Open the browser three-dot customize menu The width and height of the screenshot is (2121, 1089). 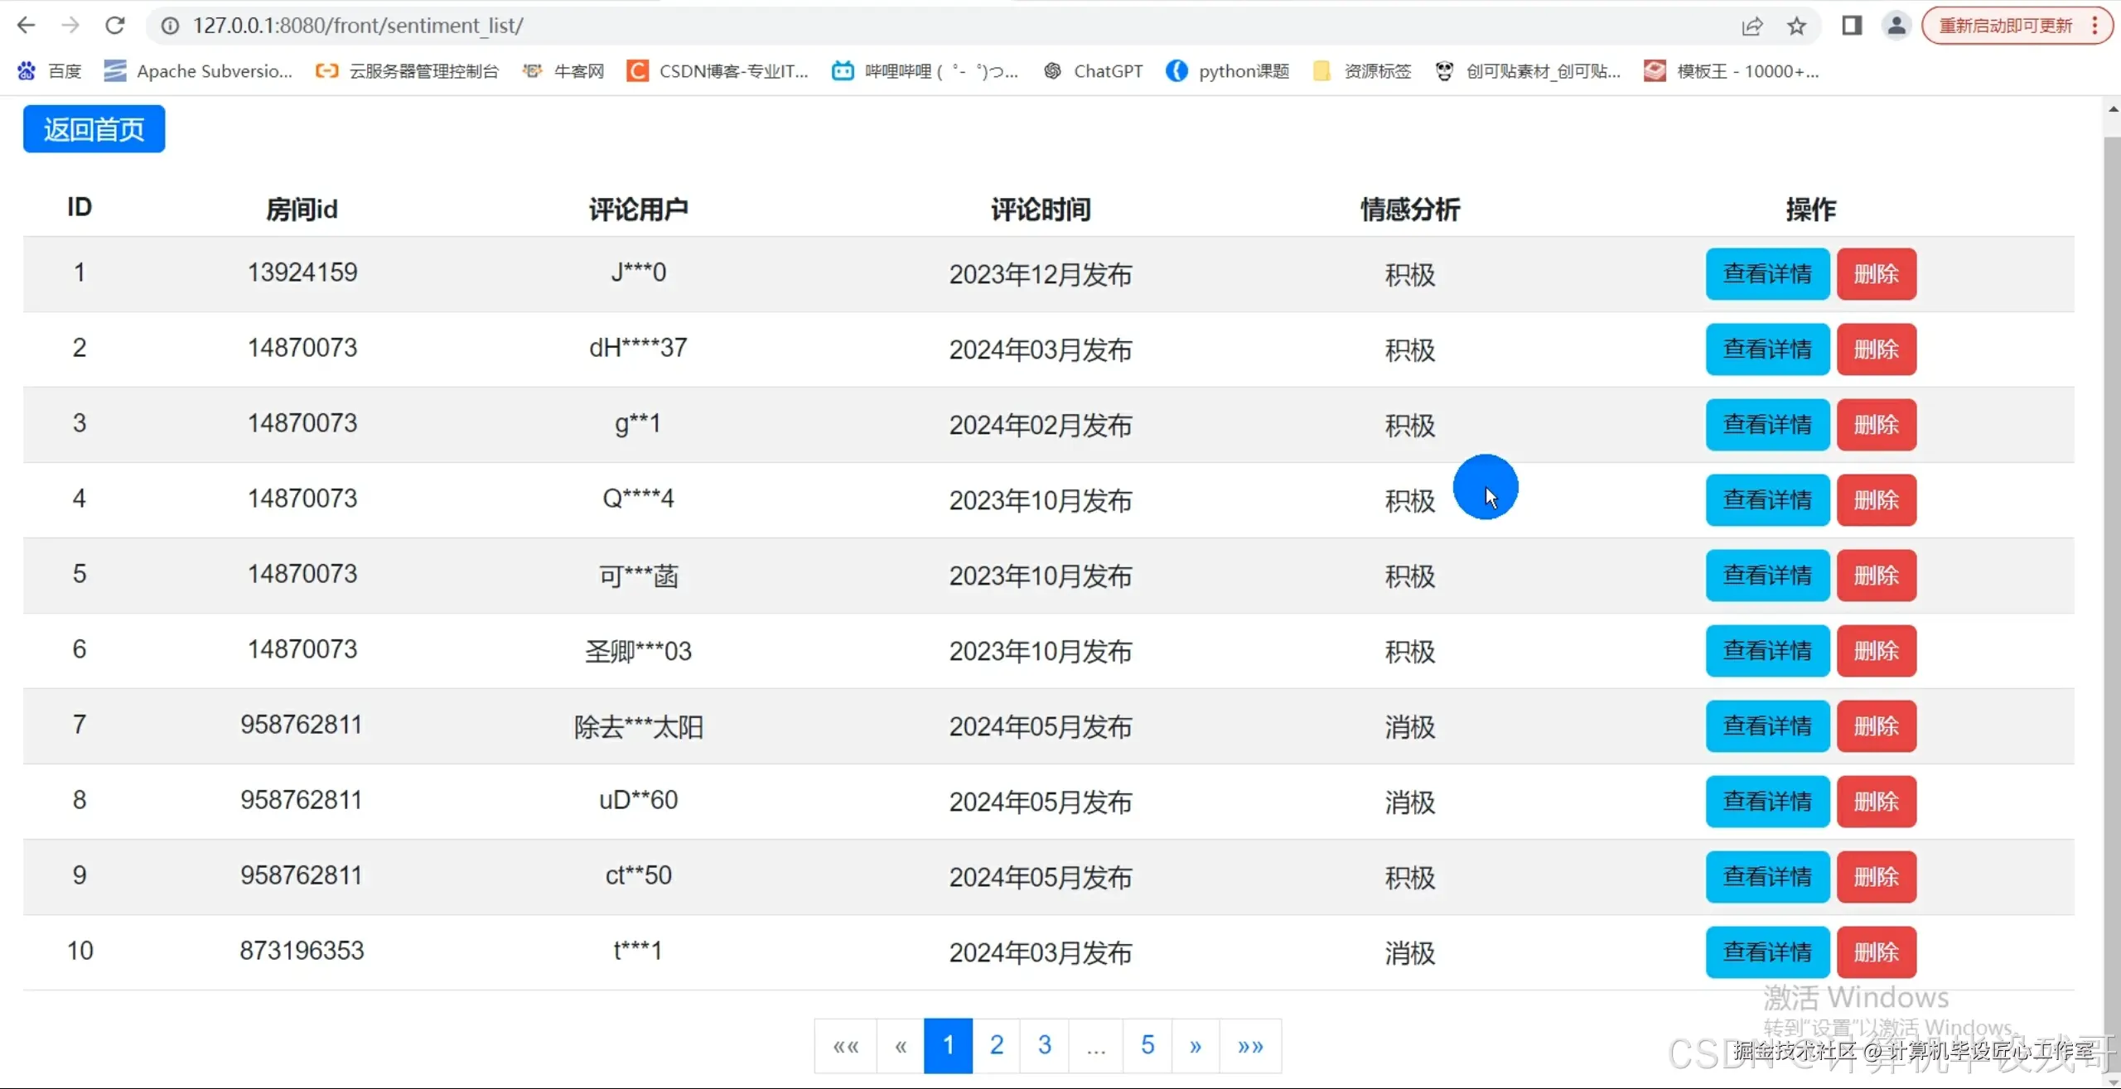pos(2095,26)
